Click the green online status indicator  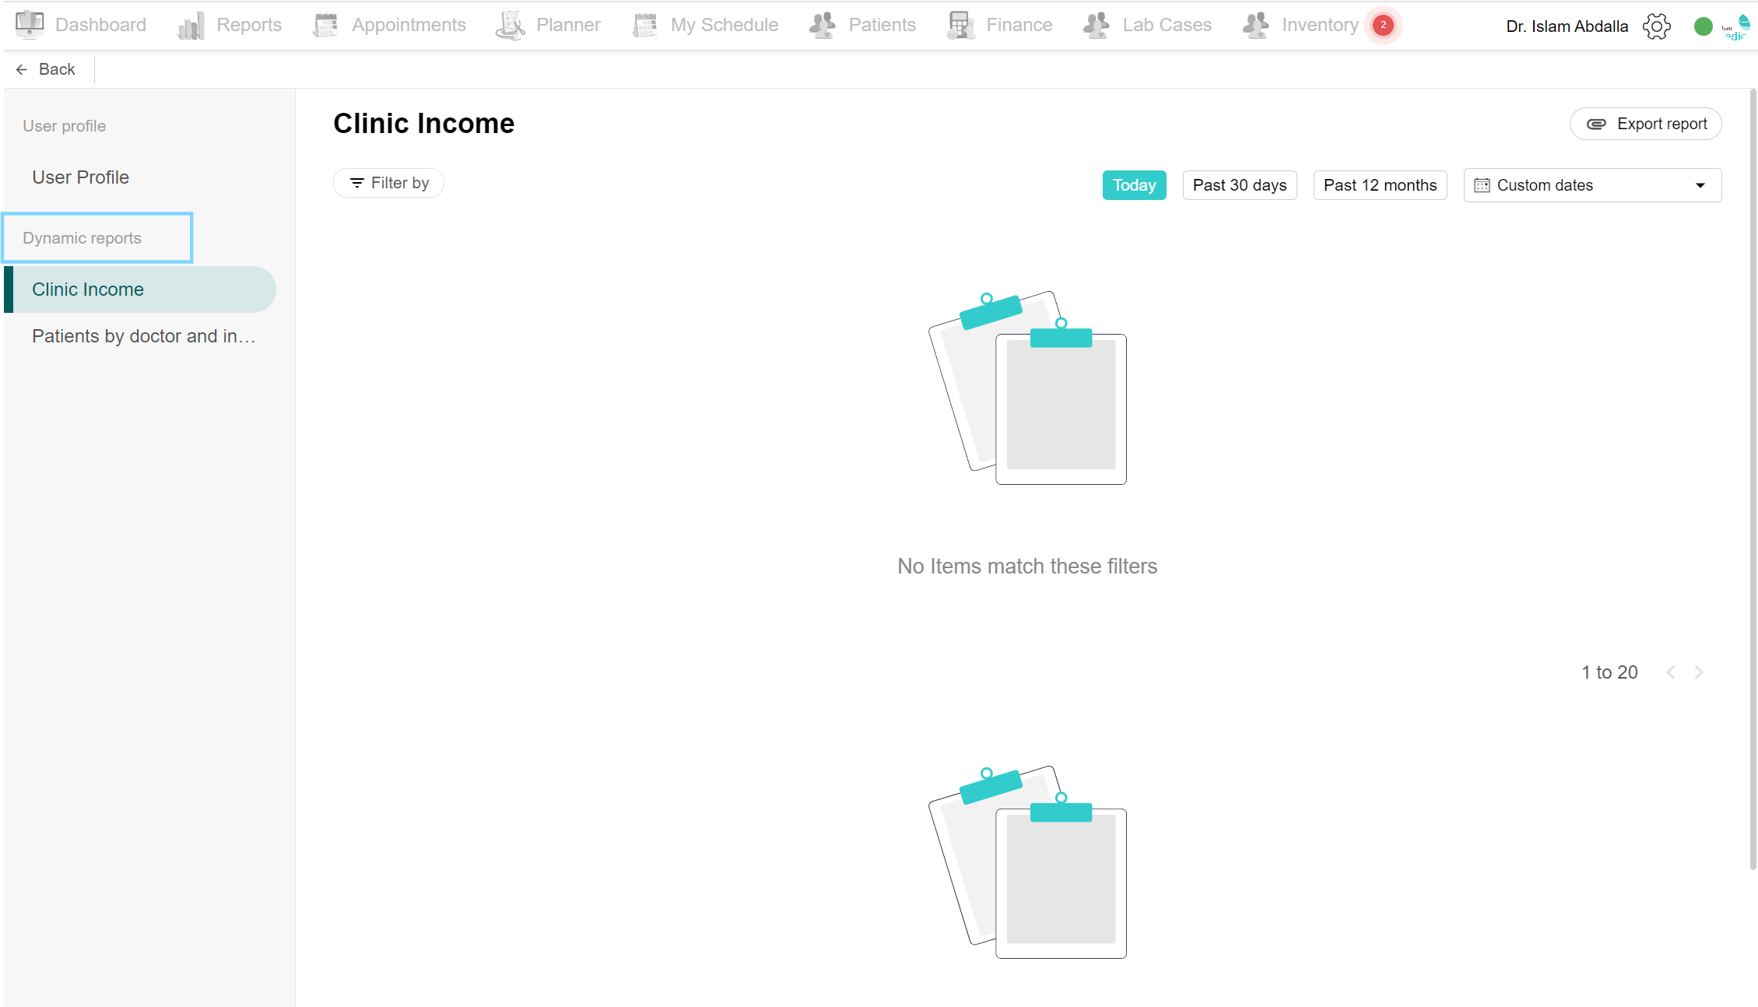[x=1703, y=26]
